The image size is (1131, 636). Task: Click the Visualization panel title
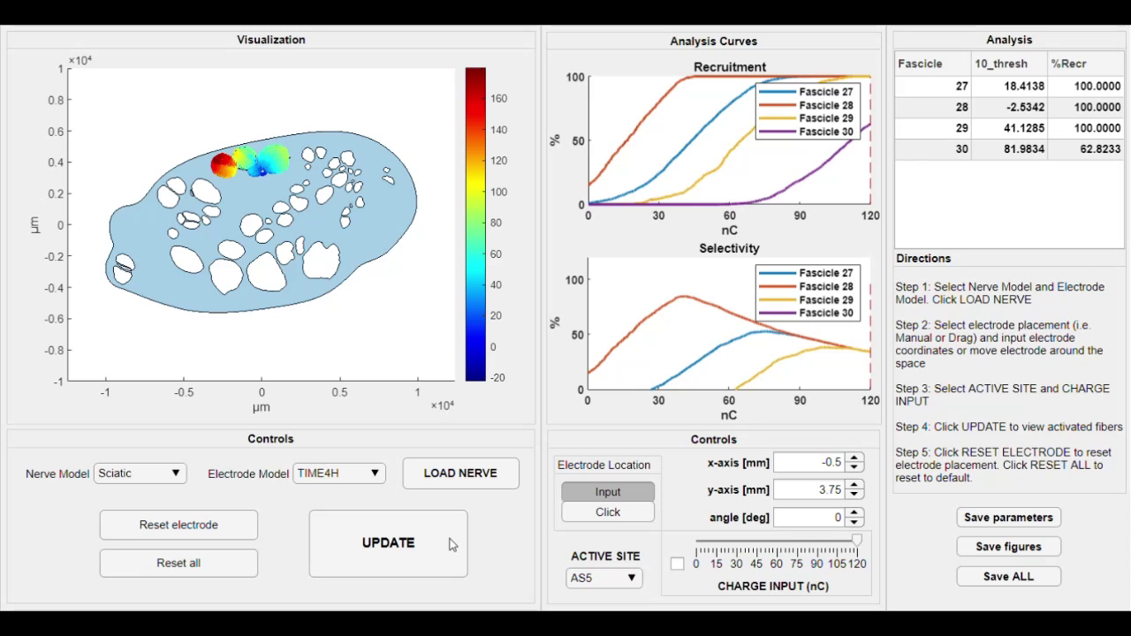click(x=271, y=40)
